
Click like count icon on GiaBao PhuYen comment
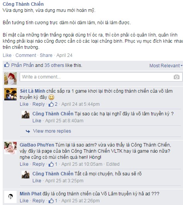(51, 164)
